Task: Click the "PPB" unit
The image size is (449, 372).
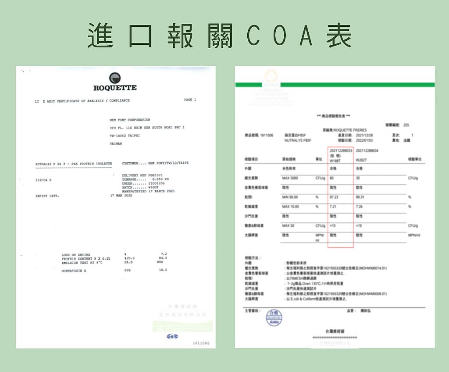Action: pos(128,270)
